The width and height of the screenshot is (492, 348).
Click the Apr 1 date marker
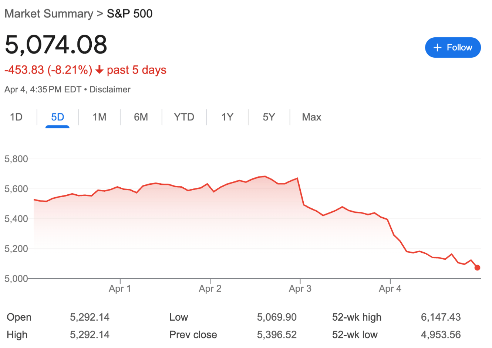[120, 289]
